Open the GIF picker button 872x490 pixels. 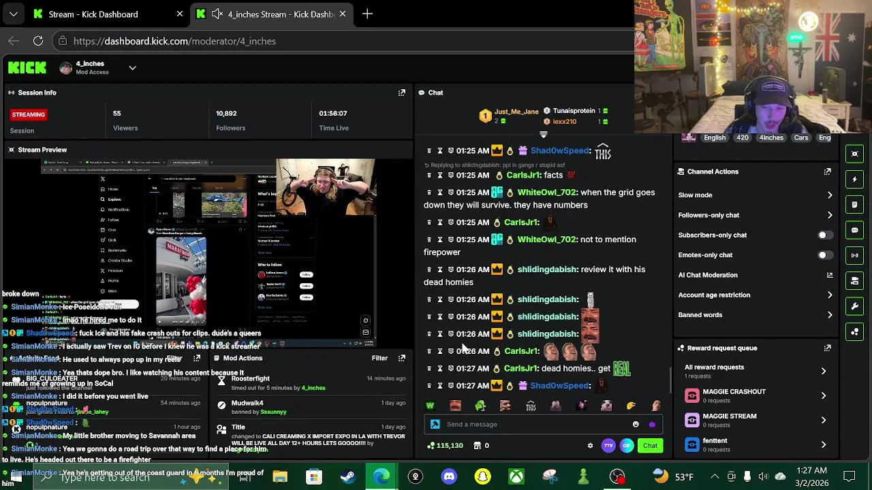(627, 446)
